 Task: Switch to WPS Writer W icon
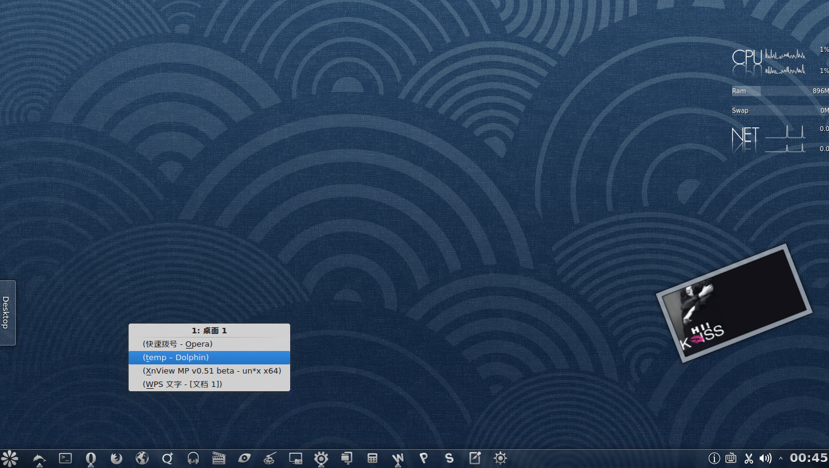tap(398, 459)
